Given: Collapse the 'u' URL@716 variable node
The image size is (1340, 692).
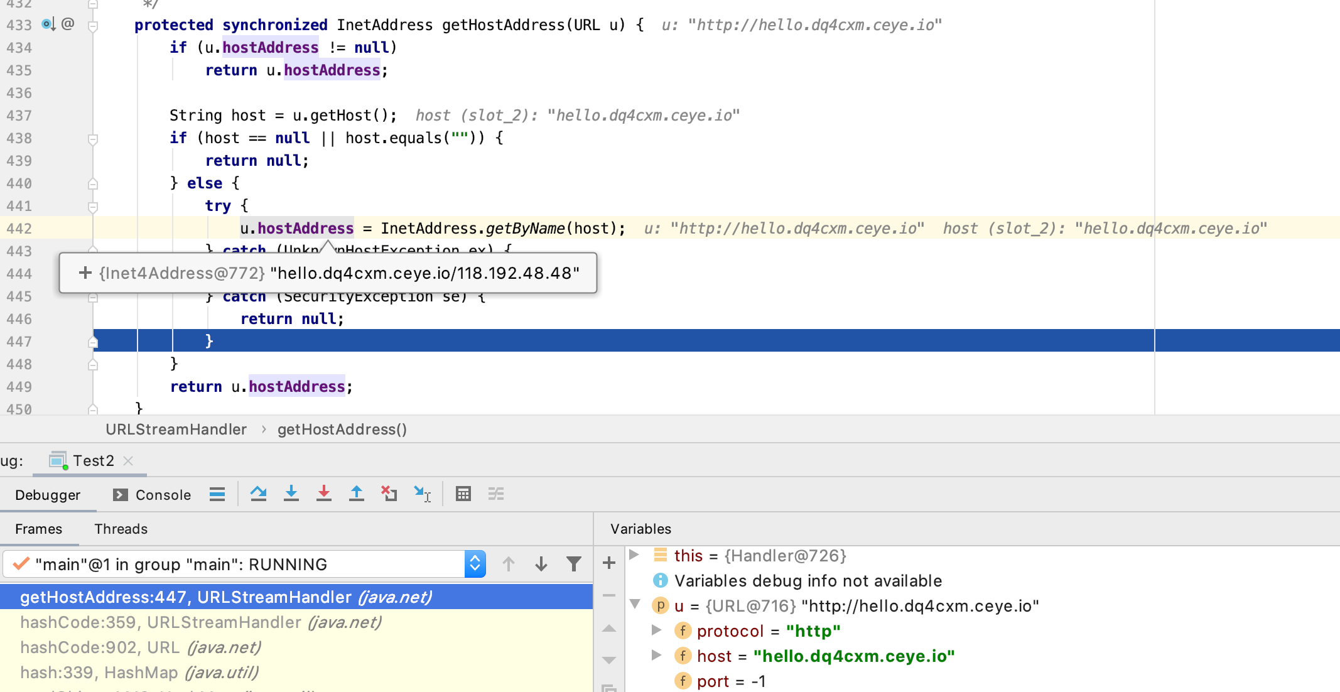Looking at the screenshot, I should (x=635, y=605).
